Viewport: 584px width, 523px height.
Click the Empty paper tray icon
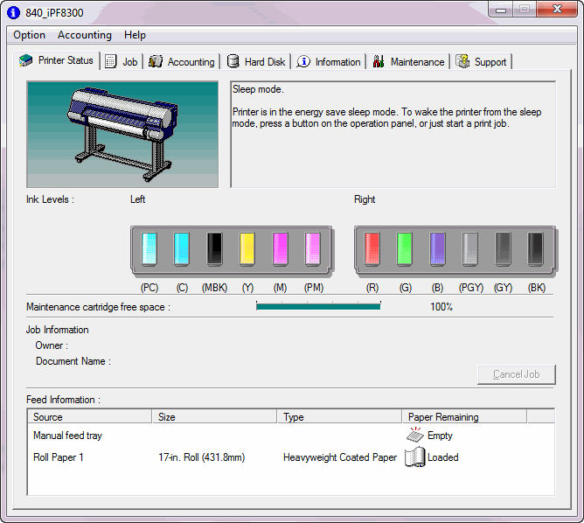[x=415, y=435]
